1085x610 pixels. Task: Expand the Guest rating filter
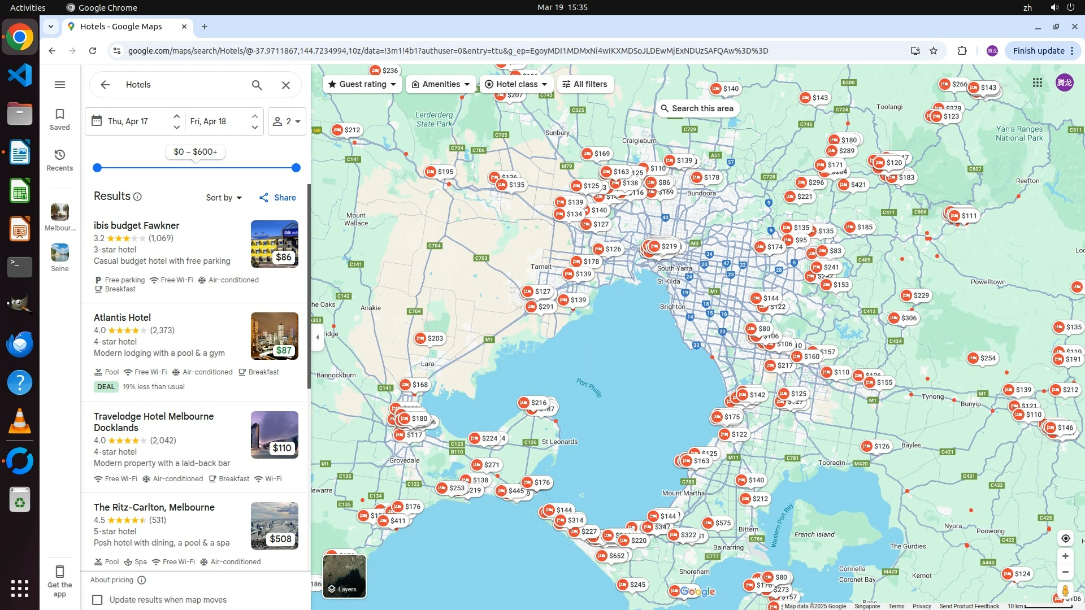point(362,84)
